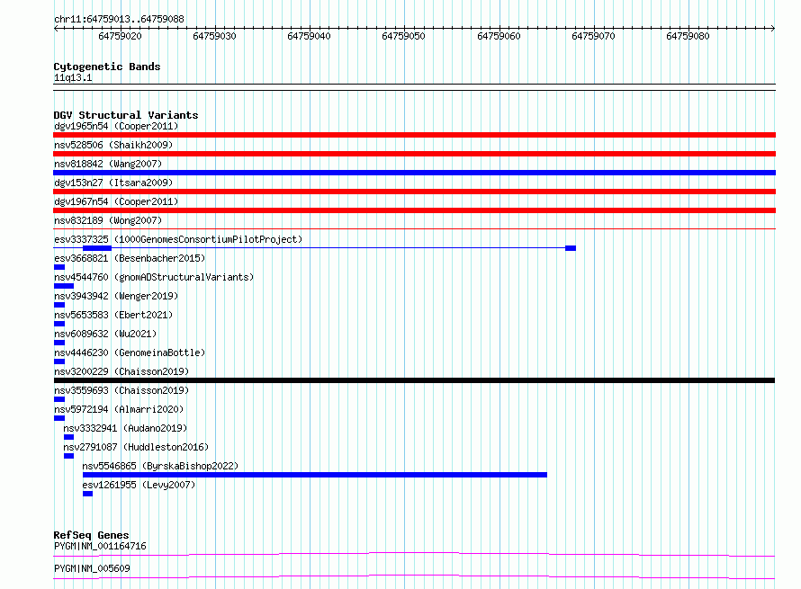Image resolution: width=801 pixels, height=589 pixels.
Task: Click the blue marker under nsv6089632
Action: (59, 343)
